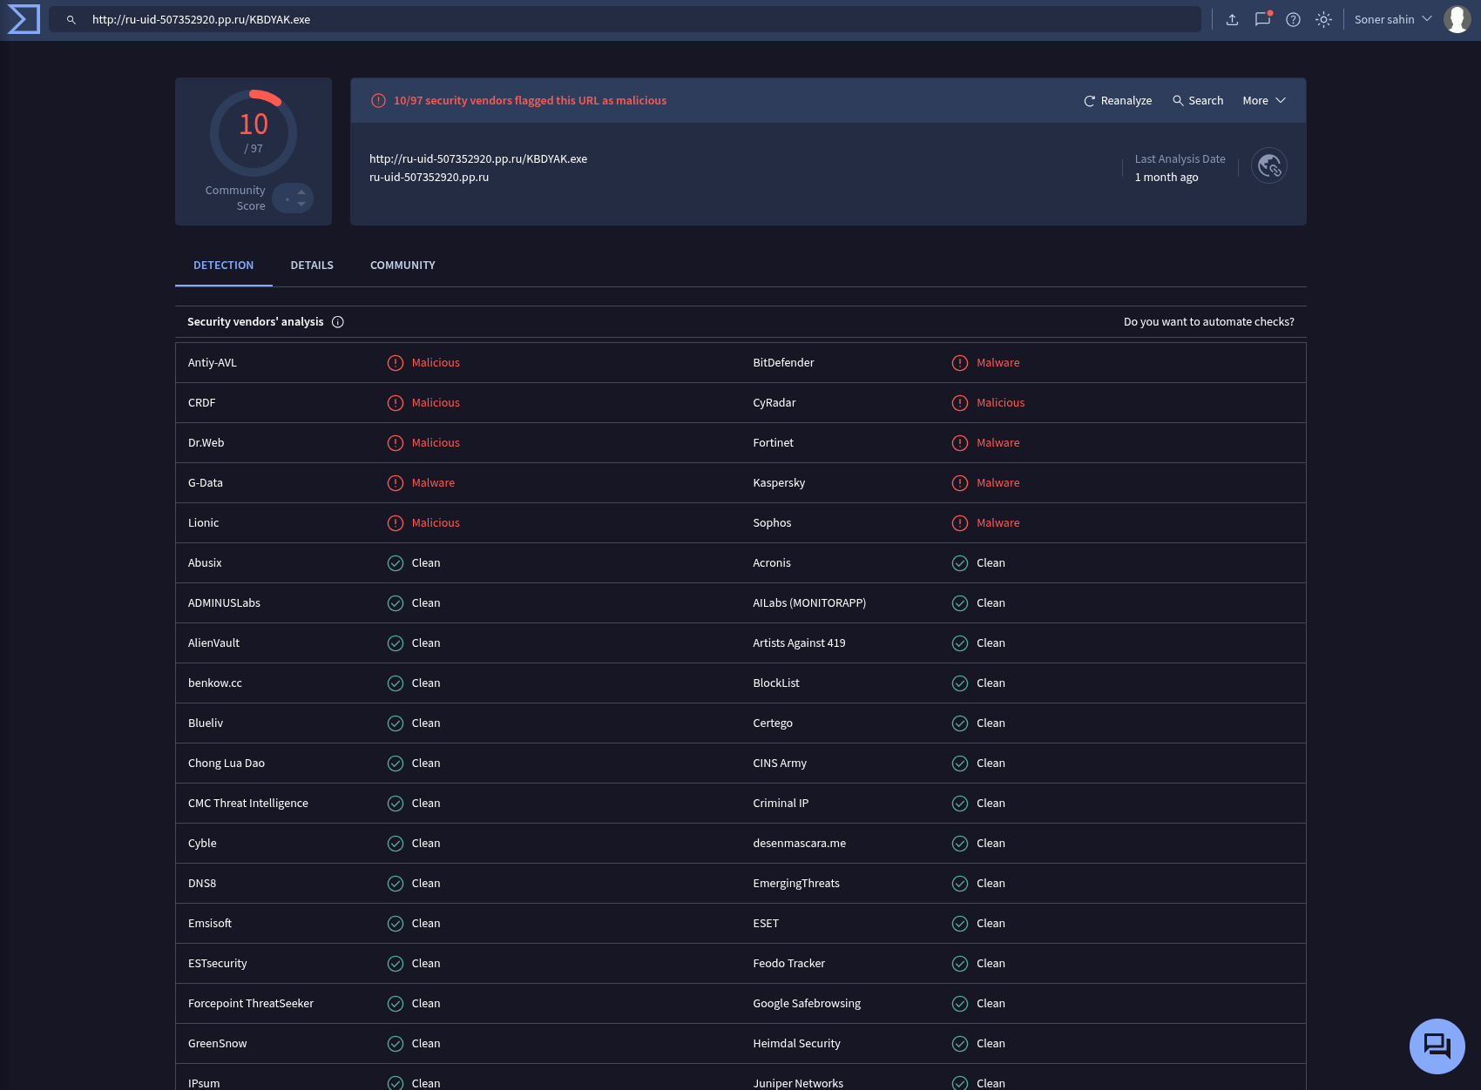Click the Emsisoft clean checkmark icon
This screenshot has height=1090, width=1481.
[396, 923]
